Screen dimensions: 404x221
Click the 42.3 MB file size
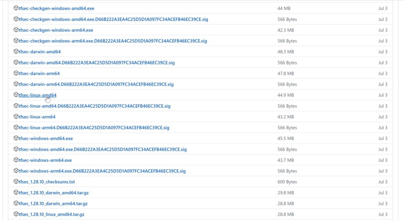click(x=286, y=30)
